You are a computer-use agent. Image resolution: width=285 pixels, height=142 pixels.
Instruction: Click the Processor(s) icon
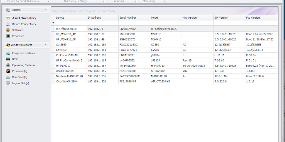(8, 71)
